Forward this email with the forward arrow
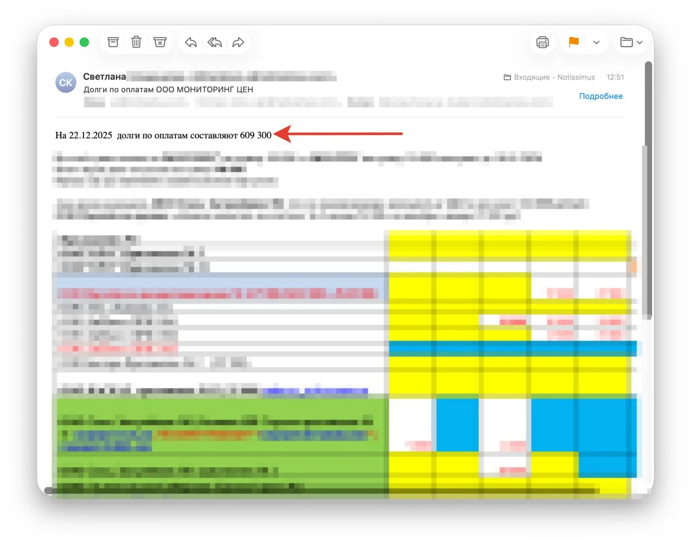The height and width of the screenshot is (545, 691). coord(238,42)
